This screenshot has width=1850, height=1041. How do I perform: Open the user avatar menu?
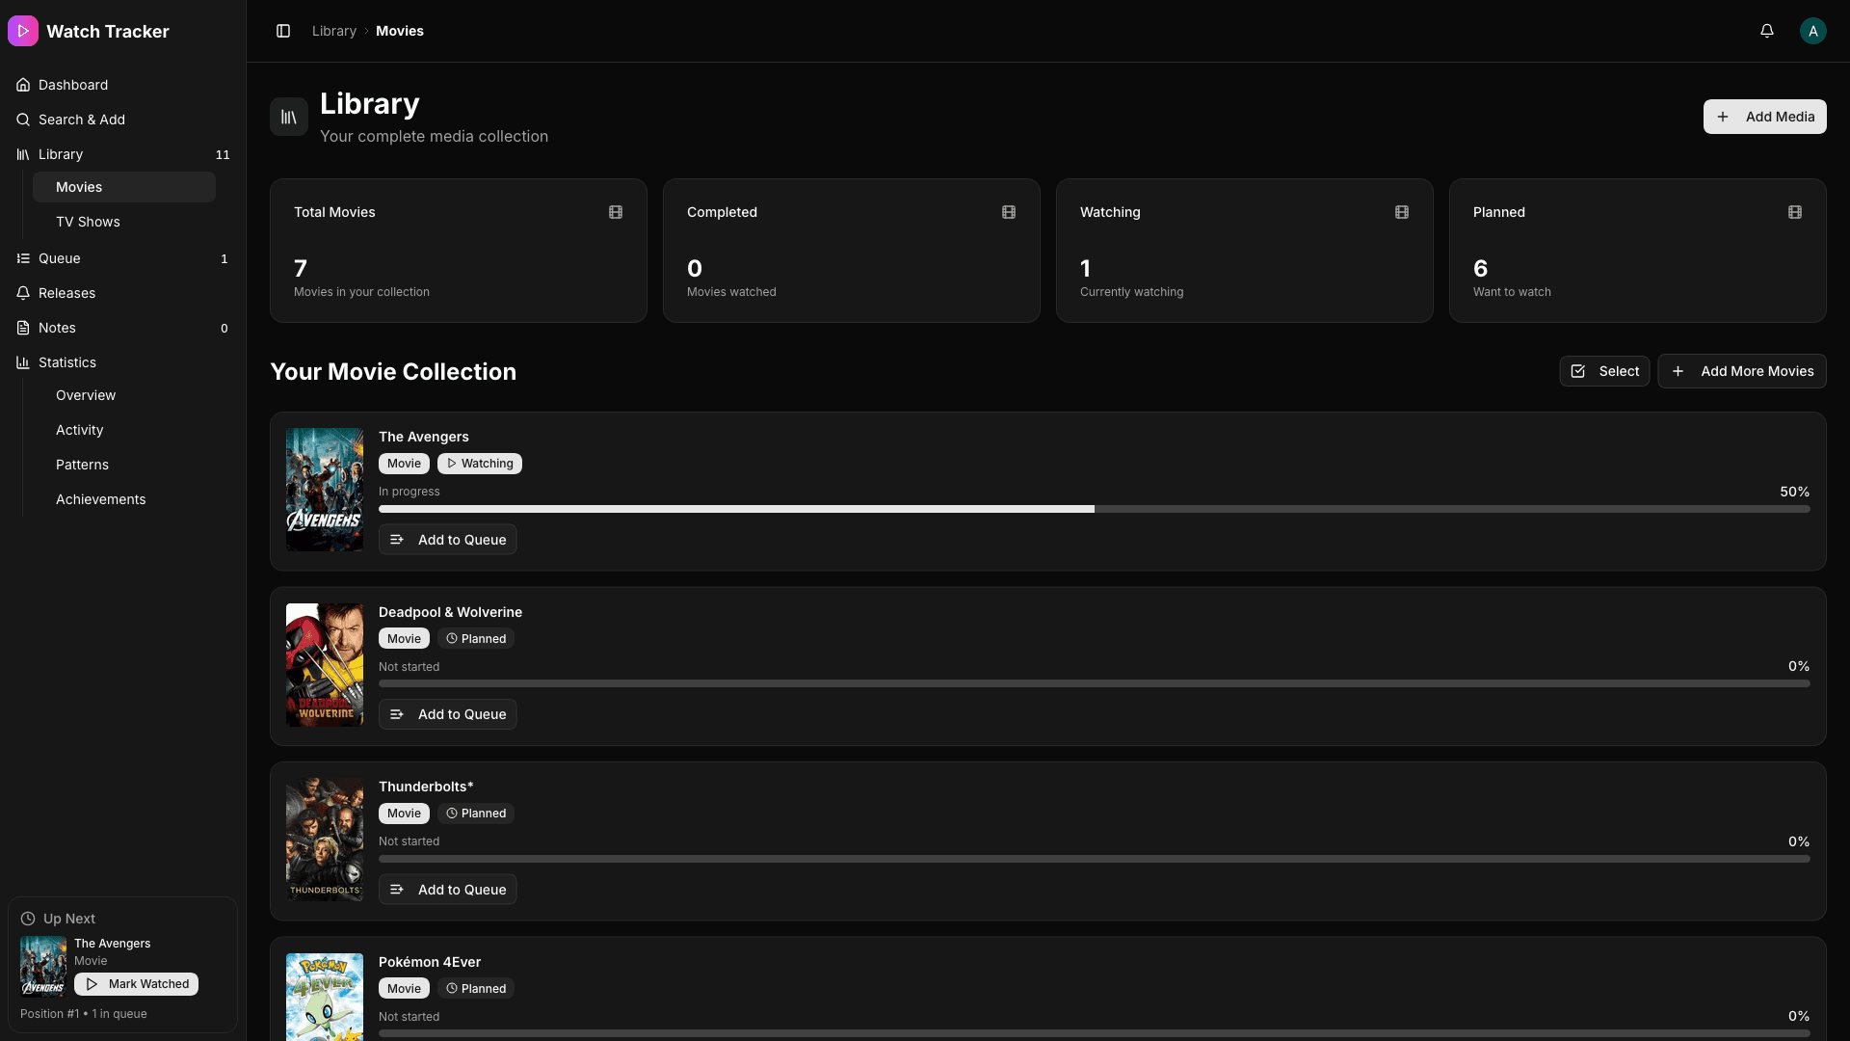click(1813, 31)
